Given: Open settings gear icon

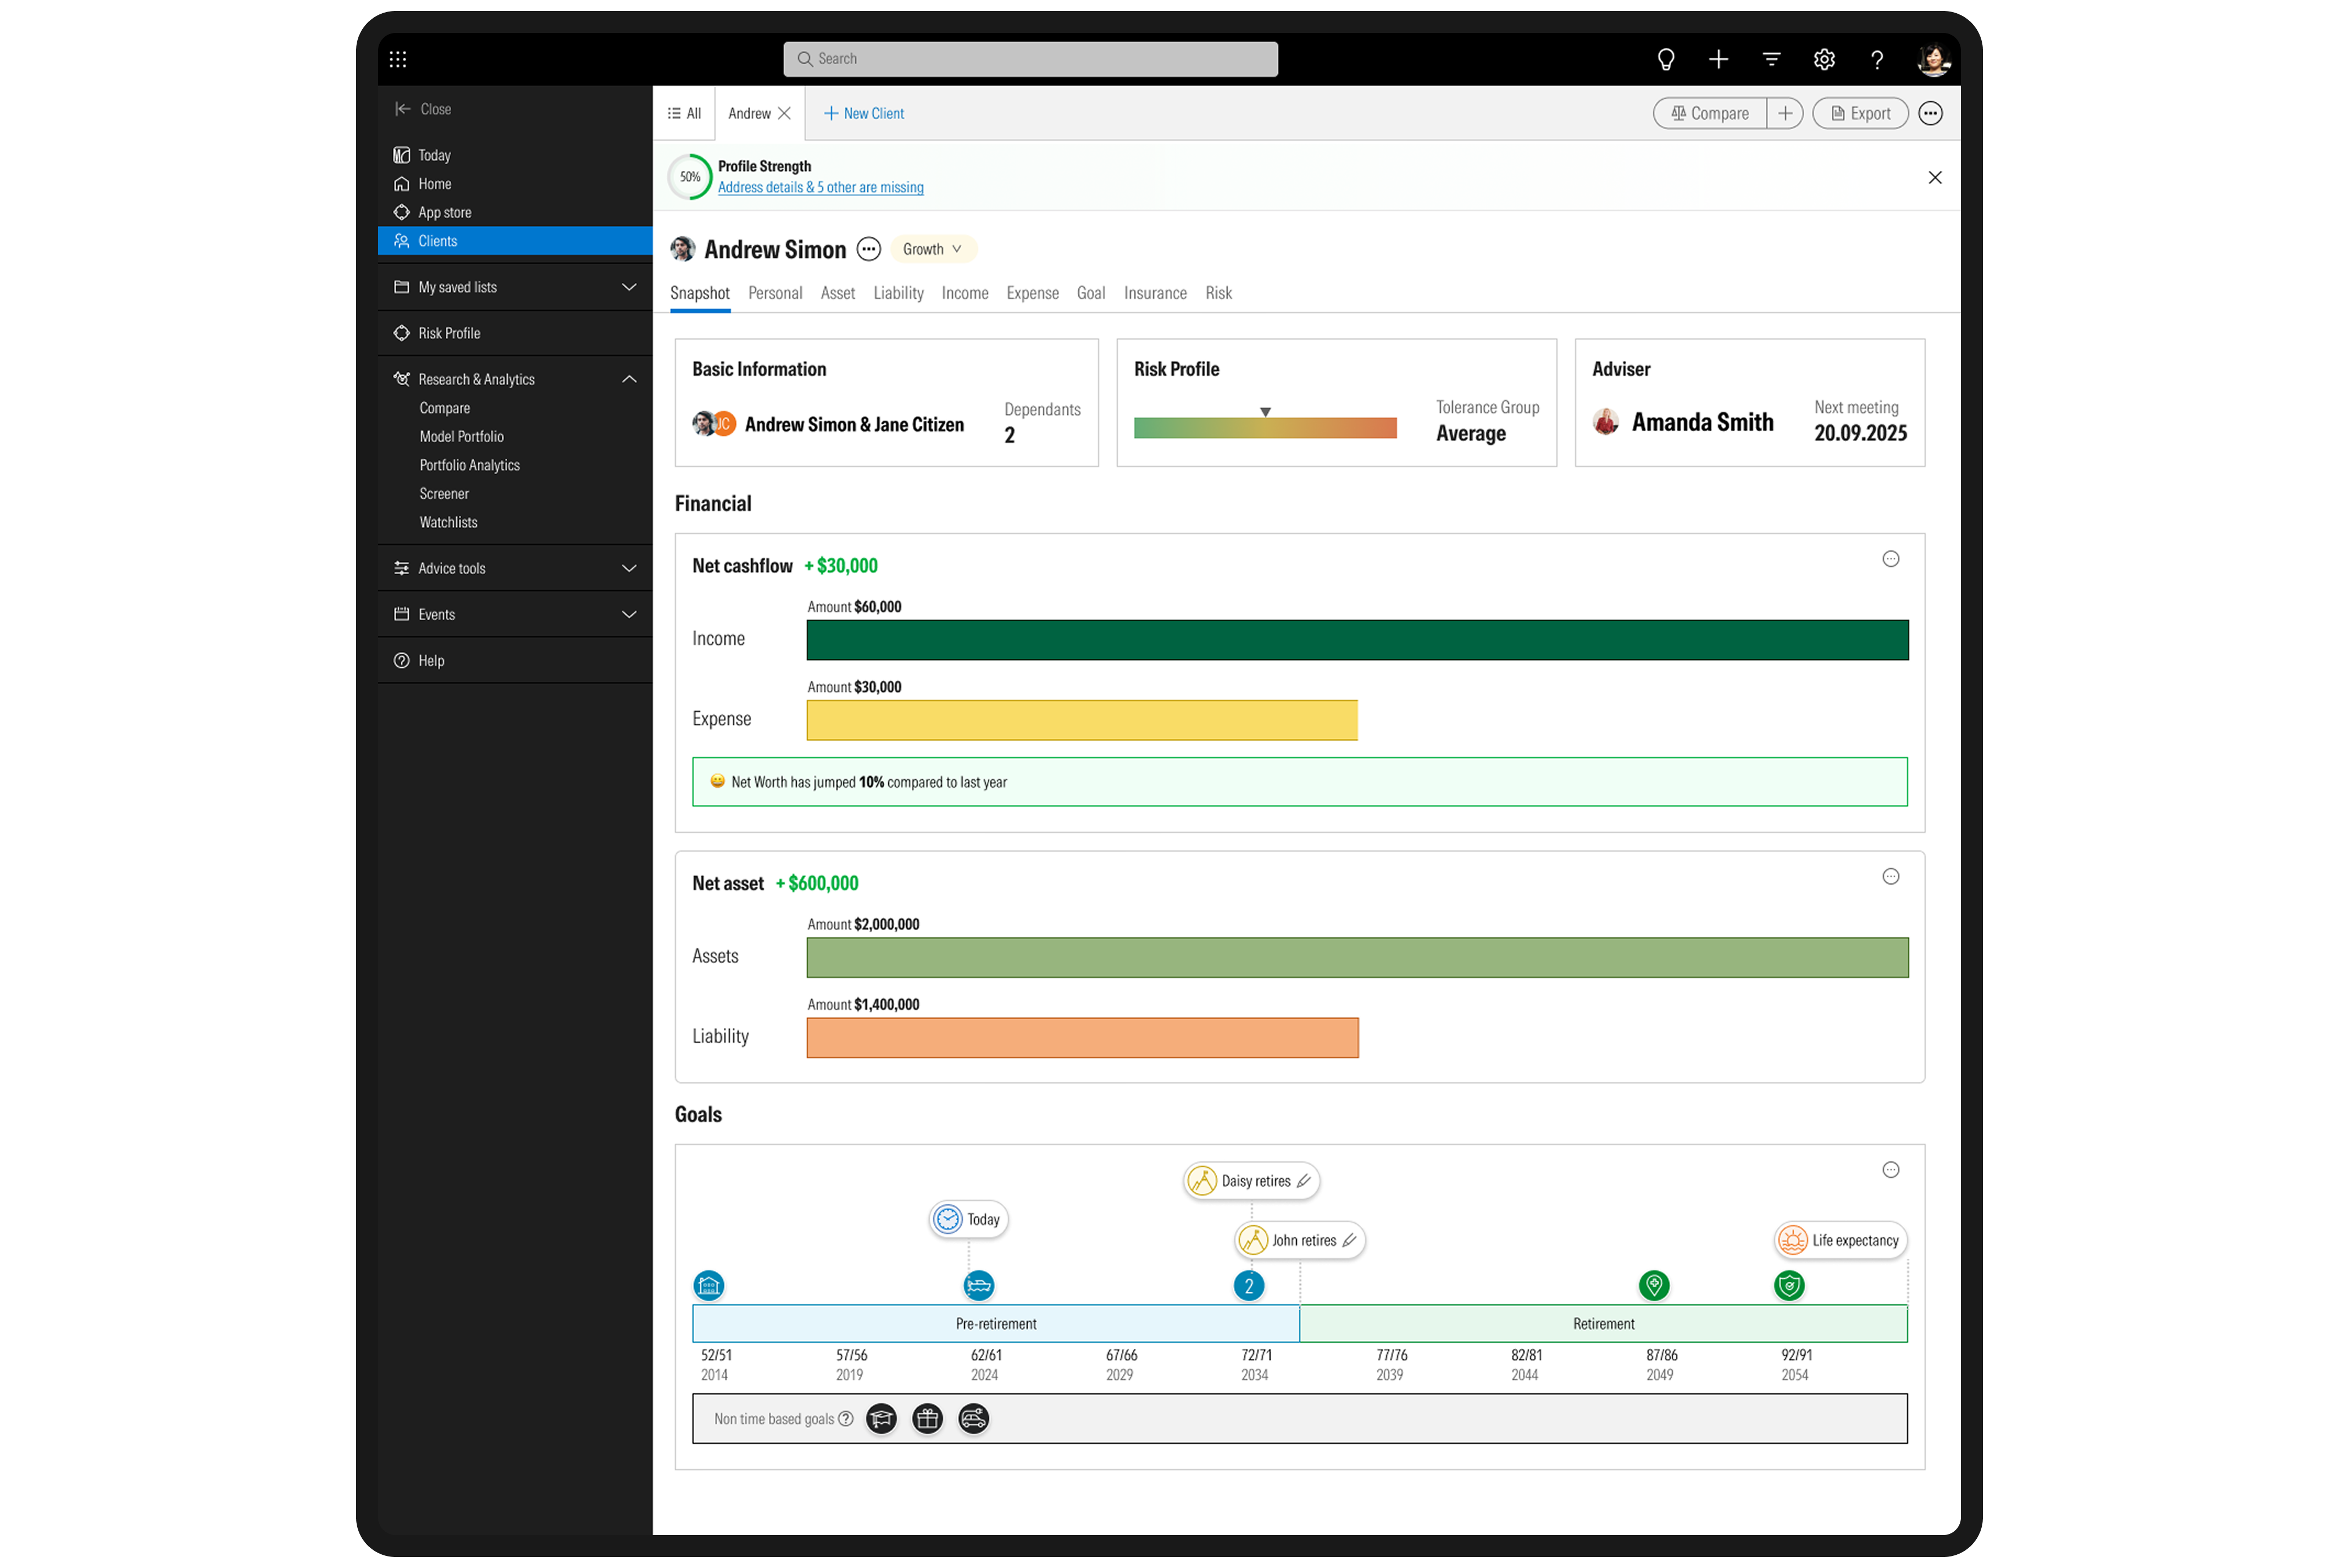Looking at the screenshot, I should coord(1824,59).
